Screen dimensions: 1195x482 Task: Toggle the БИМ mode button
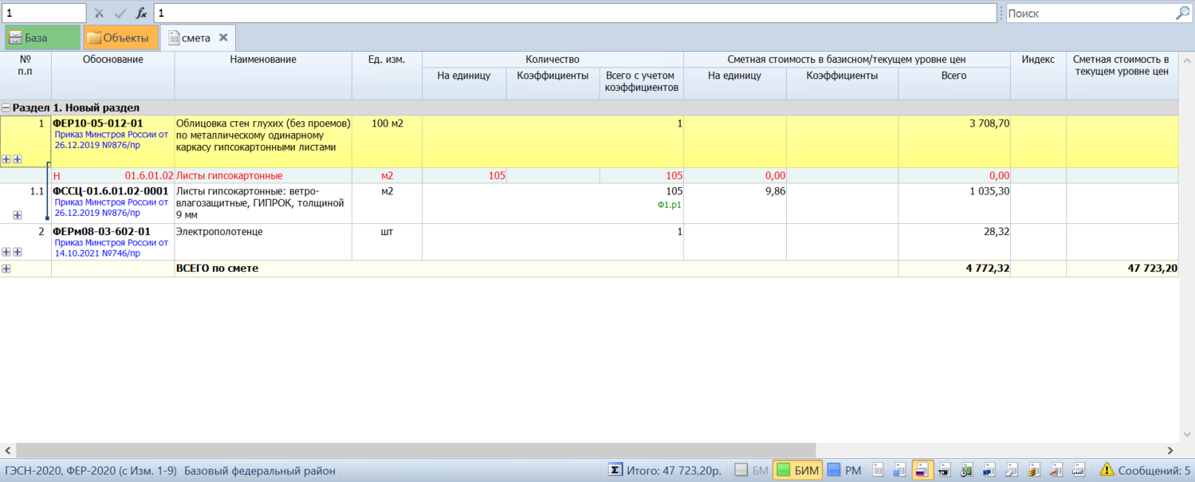798,470
